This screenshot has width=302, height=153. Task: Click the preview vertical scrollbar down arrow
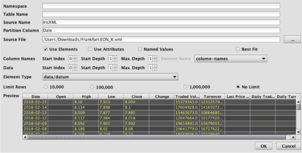pos(299,132)
